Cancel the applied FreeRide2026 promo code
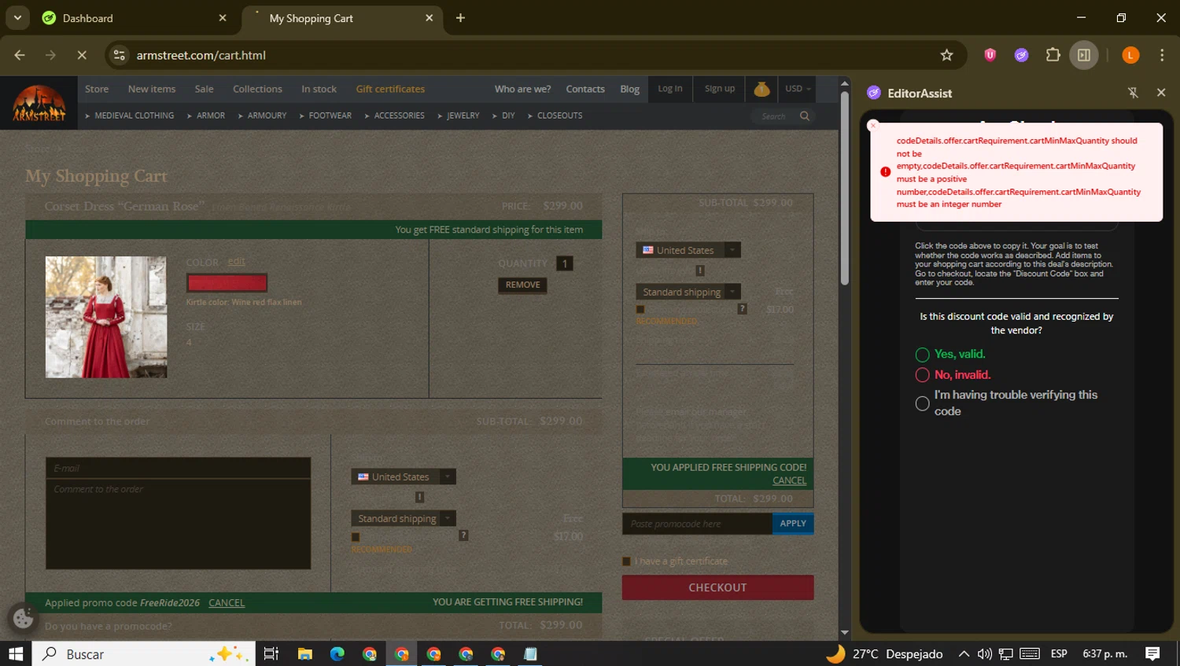The width and height of the screenshot is (1180, 666). point(227,603)
